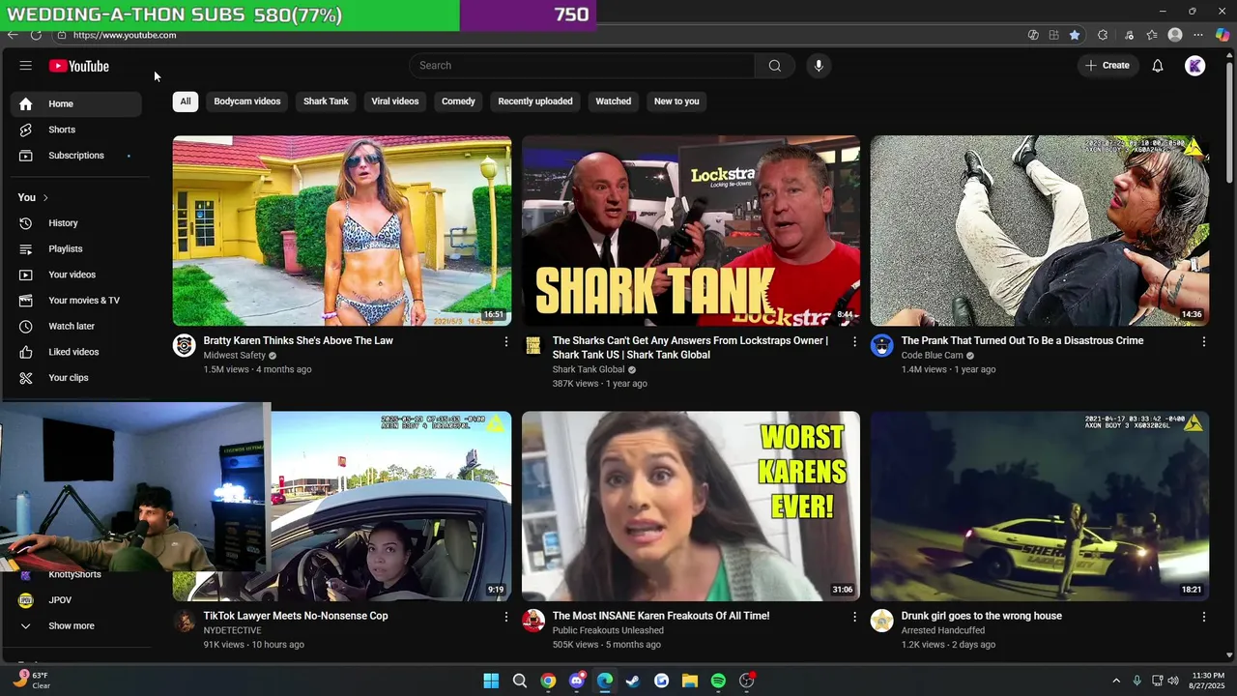Click the taskbar volume icon
This screenshot has height=696, width=1237.
pos(1173,681)
